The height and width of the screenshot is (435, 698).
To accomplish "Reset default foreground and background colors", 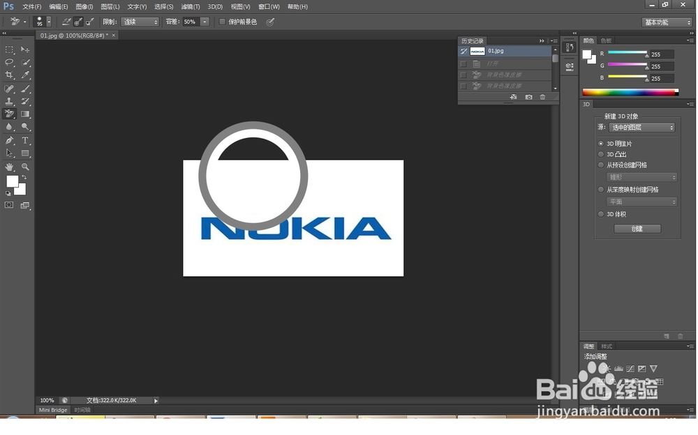I will (8, 194).
